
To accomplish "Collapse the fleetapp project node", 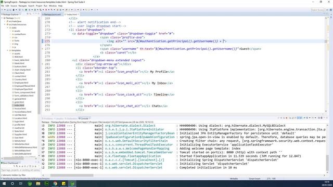I will click(2, 18).
